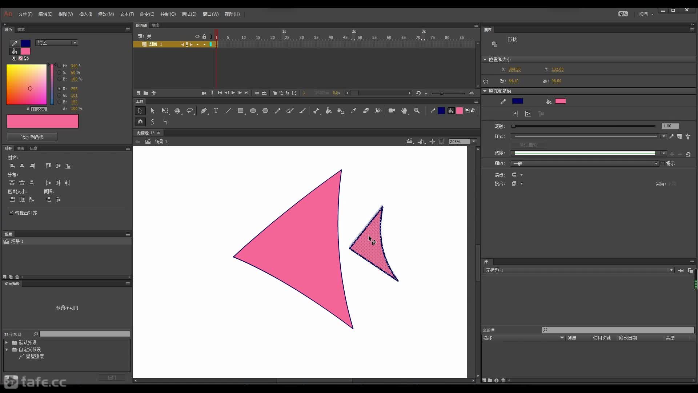
Task: Select the Lasso tool
Action: (x=190, y=111)
